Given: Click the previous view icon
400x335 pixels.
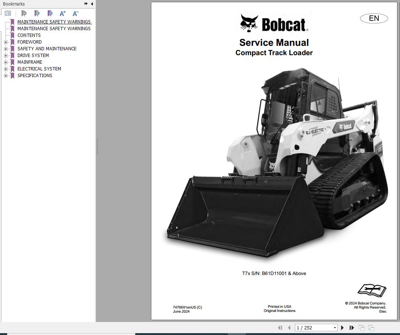Looking at the screenshot, I should point(362,328).
